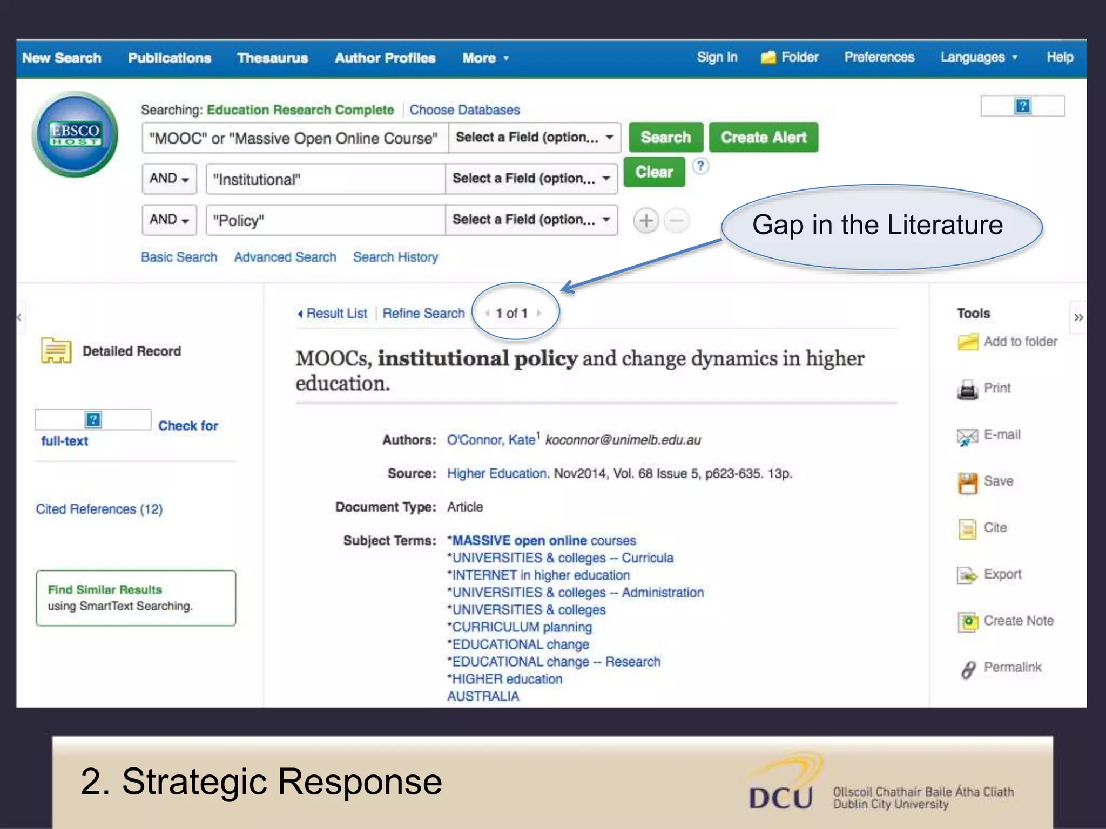Viewport: 1106px width, 829px height.
Task: Open Help in top bar
Action: 1060,57
